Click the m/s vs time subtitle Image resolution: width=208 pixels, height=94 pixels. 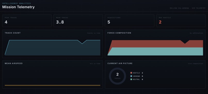tap(95, 64)
